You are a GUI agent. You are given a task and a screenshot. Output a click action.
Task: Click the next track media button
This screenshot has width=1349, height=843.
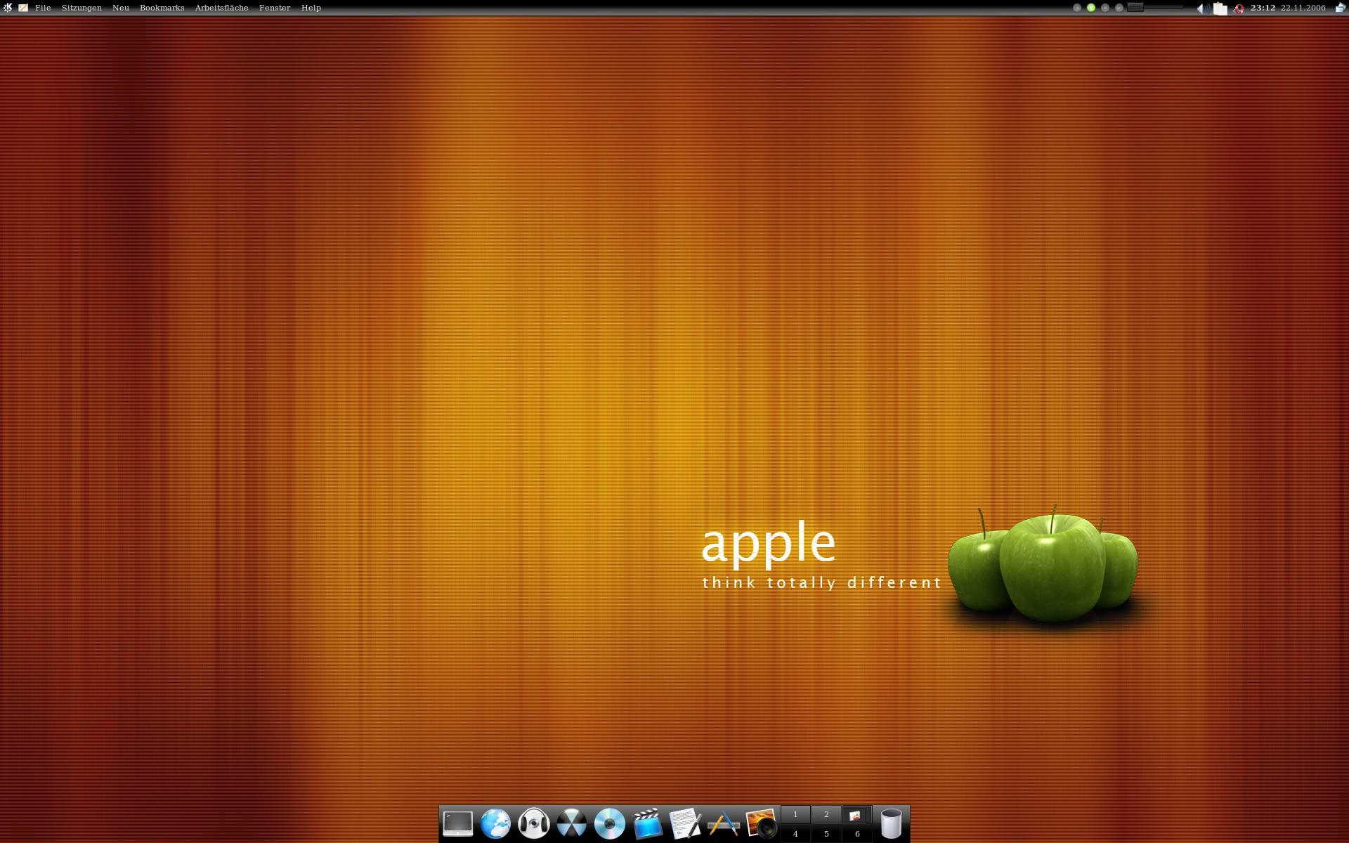tap(1119, 8)
